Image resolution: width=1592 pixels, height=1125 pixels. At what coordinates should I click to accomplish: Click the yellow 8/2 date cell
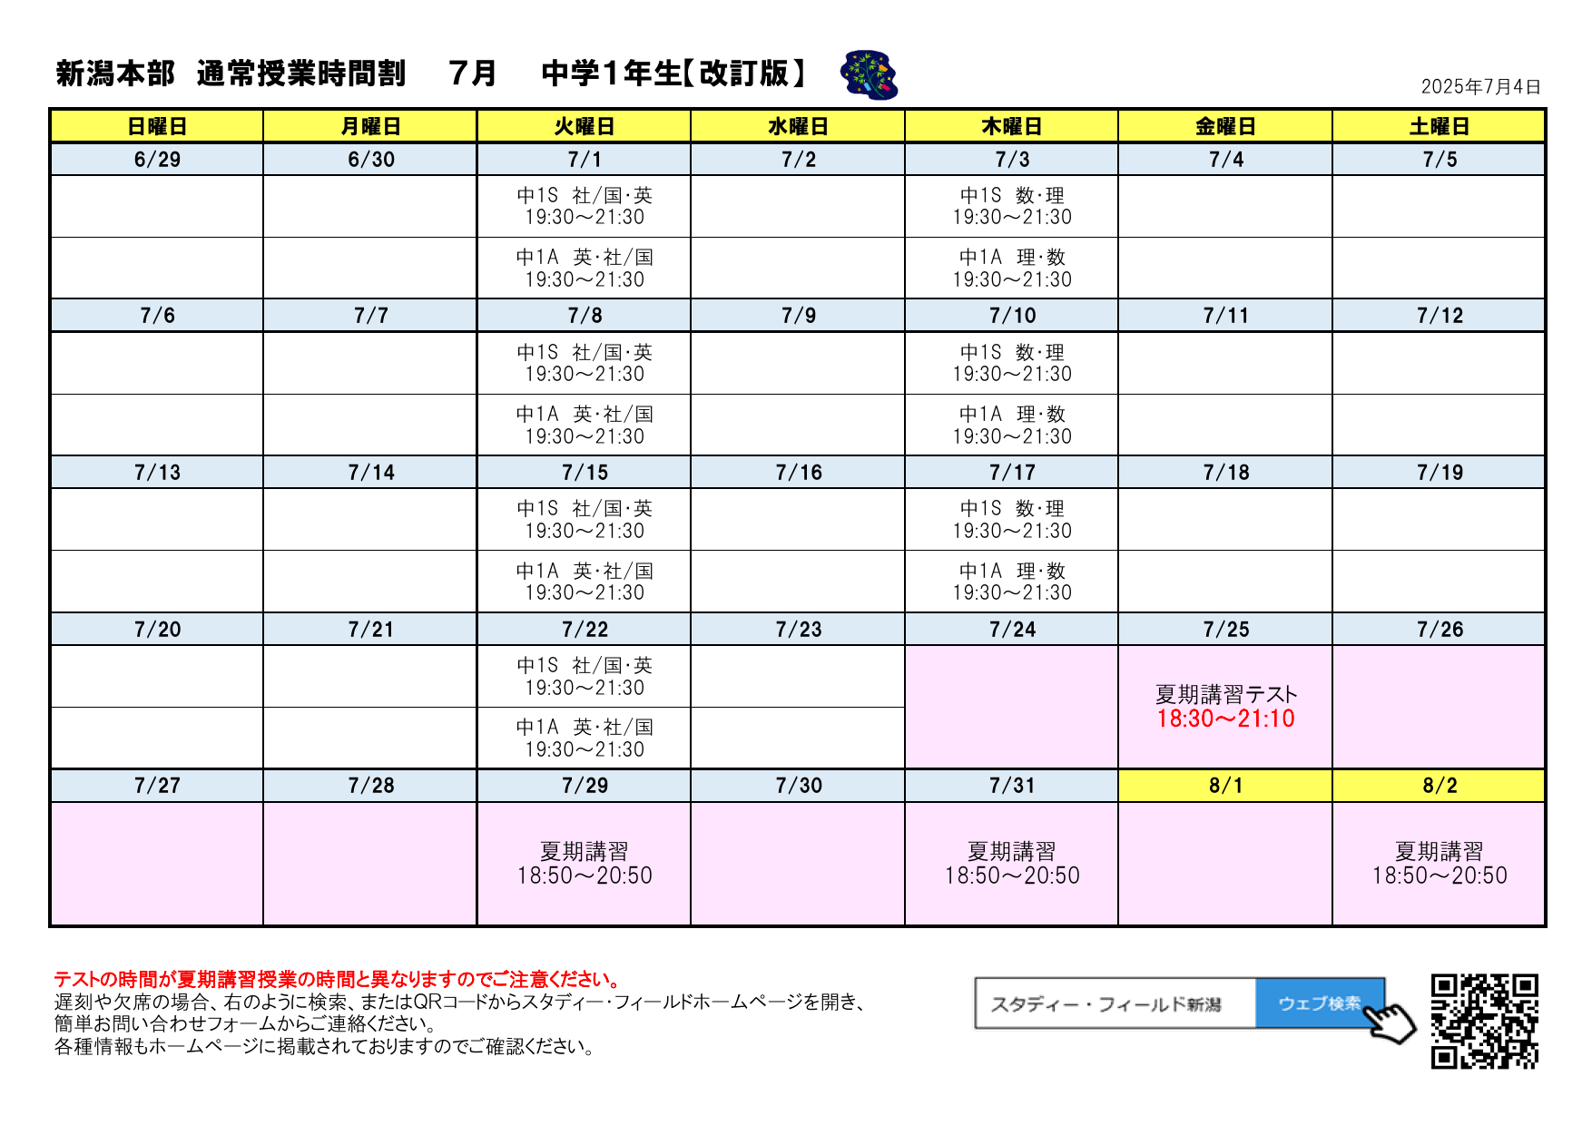click(1439, 786)
